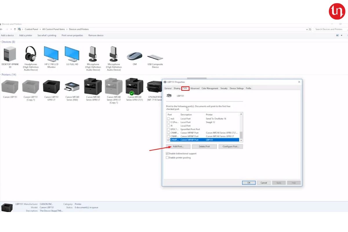Go up one folder level
Image resolution: width=348 pixels, height=232 pixels.
point(15,29)
